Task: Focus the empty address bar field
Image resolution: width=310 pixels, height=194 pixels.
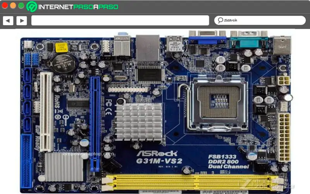Action: click(x=120, y=21)
